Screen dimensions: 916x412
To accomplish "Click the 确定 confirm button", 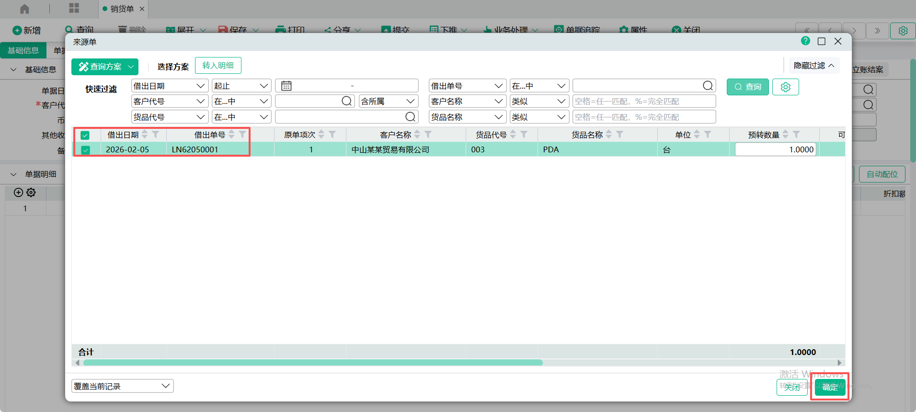I will coord(830,387).
